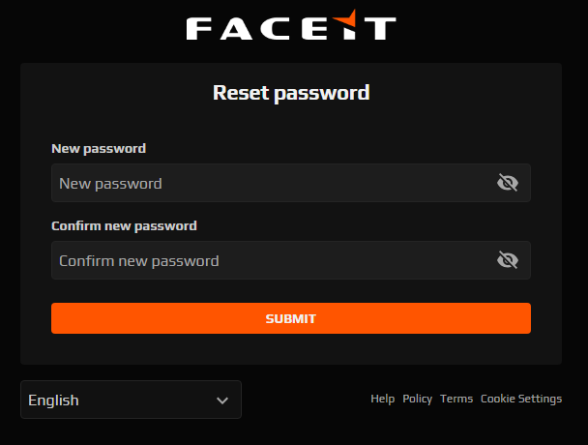Open the English language dropdown
The image size is (588, 445).
pos(131,400)
